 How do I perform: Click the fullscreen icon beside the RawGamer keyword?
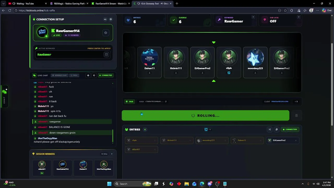[x=106, y=55]
